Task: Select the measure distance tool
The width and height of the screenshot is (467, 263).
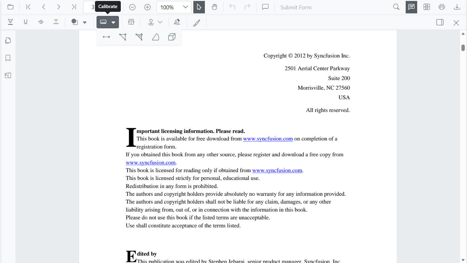Action: click(x=106, y=37)
